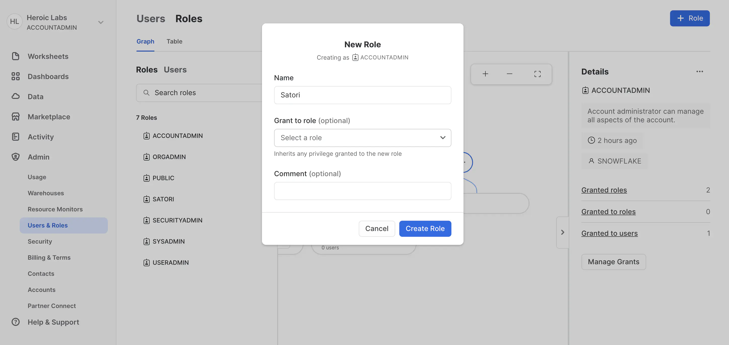
Task: Click the graph zoom in plus icon
Action: pos(485,74)
